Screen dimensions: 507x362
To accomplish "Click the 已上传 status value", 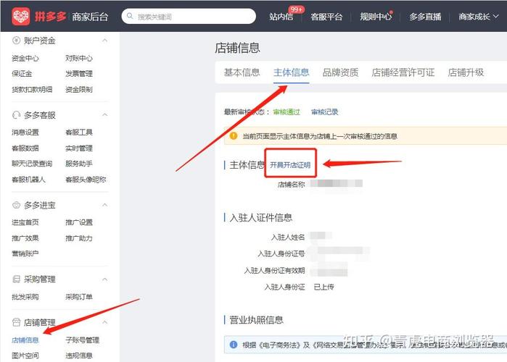I will click(324, 287).
